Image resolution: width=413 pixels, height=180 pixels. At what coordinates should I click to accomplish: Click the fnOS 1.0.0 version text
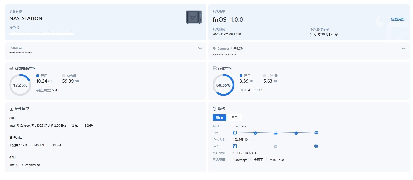pos(228,20)
